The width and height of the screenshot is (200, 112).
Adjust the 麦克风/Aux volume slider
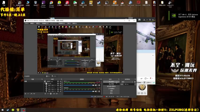click(79, 85)
